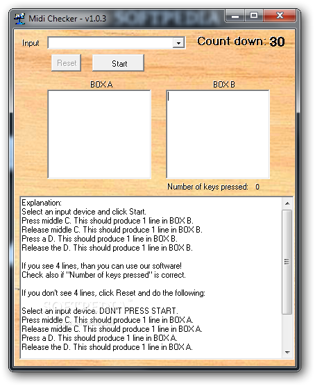Click line 'If you don't see 4 lines, click Reset'
Viewport: 315px width, 386px height.
tap(113, 293)
